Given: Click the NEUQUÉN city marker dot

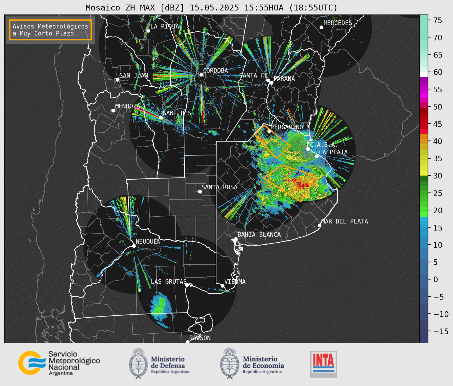Looking at the screenshot, I should [x=134, y=246].
